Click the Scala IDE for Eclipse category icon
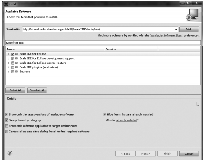This screenshot has height=160, width=203. coord(17,54)
